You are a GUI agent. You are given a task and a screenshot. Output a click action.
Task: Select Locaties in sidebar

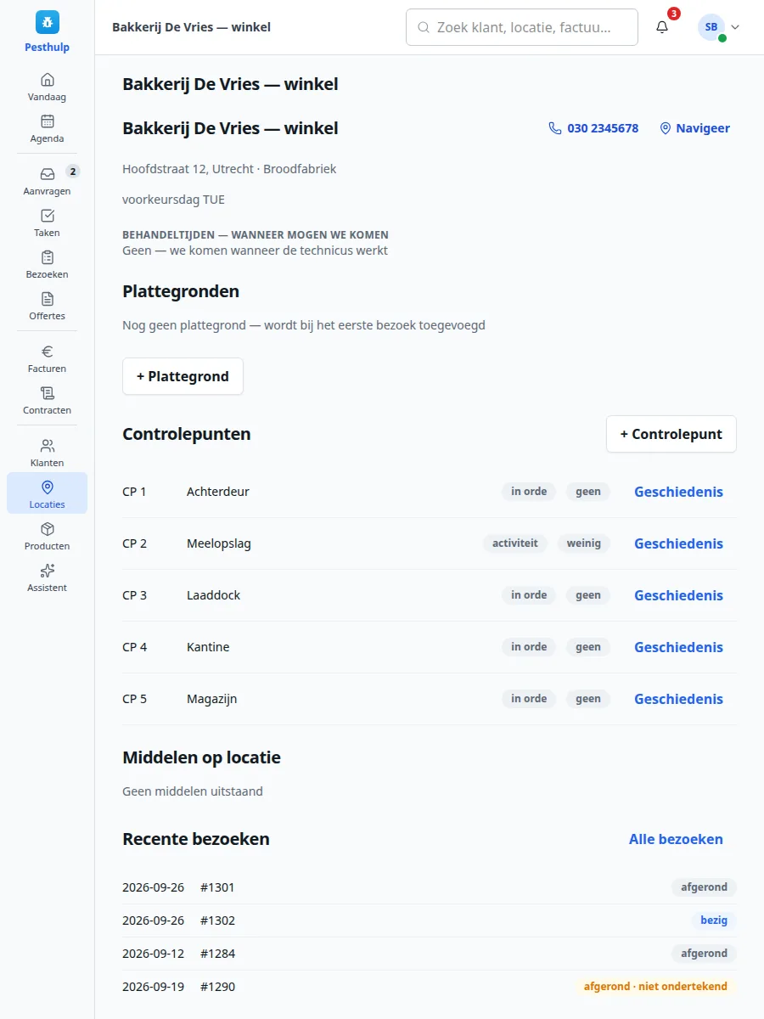coord(47,493)
